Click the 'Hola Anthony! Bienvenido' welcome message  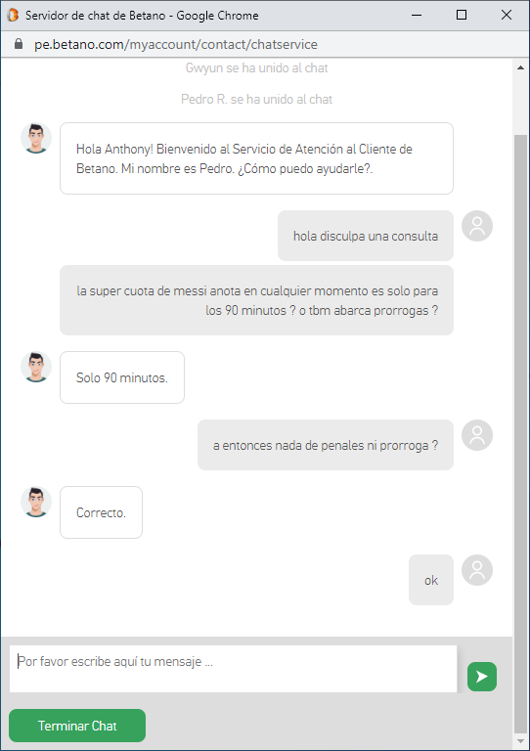coord(256,158)
